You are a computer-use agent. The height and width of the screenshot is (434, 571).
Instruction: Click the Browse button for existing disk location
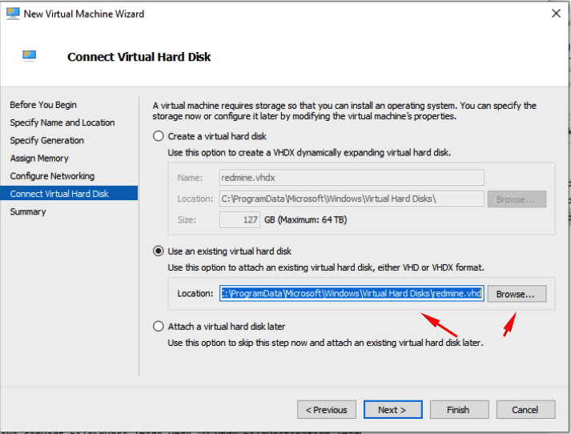click(x=517, y=294)
